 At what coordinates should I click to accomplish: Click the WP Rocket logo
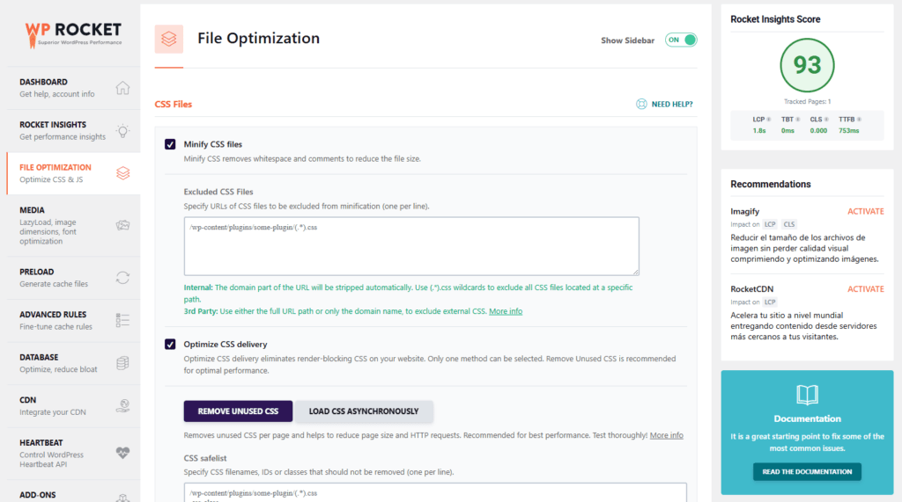pyautogui.click(x=73, y=34)
